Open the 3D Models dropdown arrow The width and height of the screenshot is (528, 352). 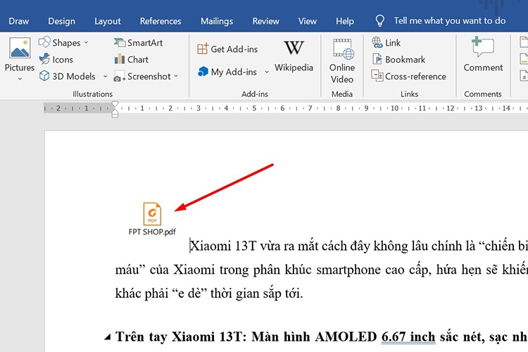105,77
